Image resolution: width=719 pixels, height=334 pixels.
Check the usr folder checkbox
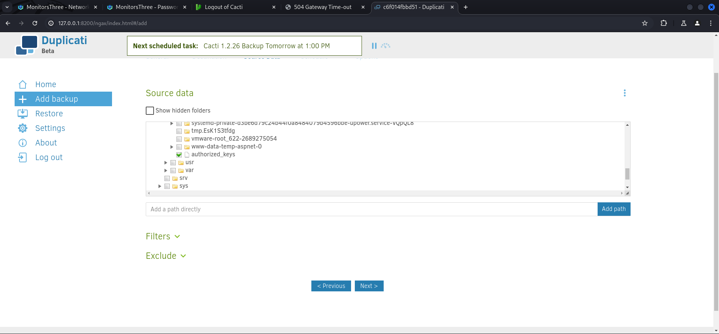point(173,163)
